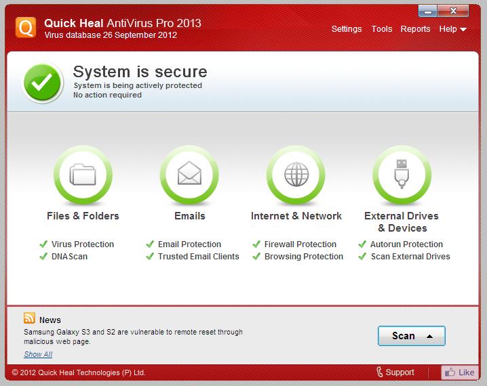Click the Autorun Protection status item
Image resolution: width=487 pixels, height=386 pixels.
pyautogui.click(x=401, y=244)
